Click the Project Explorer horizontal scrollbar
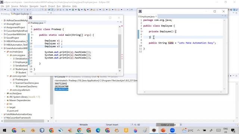This screenshot has height=134, width=239. pyautogui.click(x=24, y=121)
